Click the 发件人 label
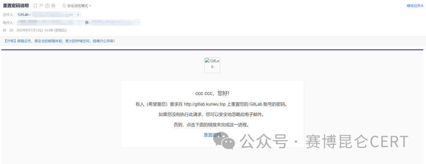 tap(9, 15)
